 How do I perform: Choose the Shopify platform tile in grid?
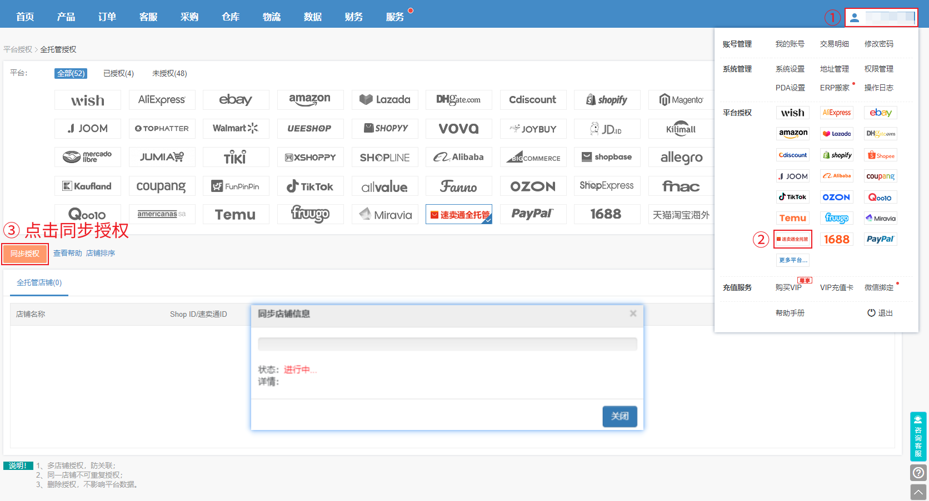point(607,100)
